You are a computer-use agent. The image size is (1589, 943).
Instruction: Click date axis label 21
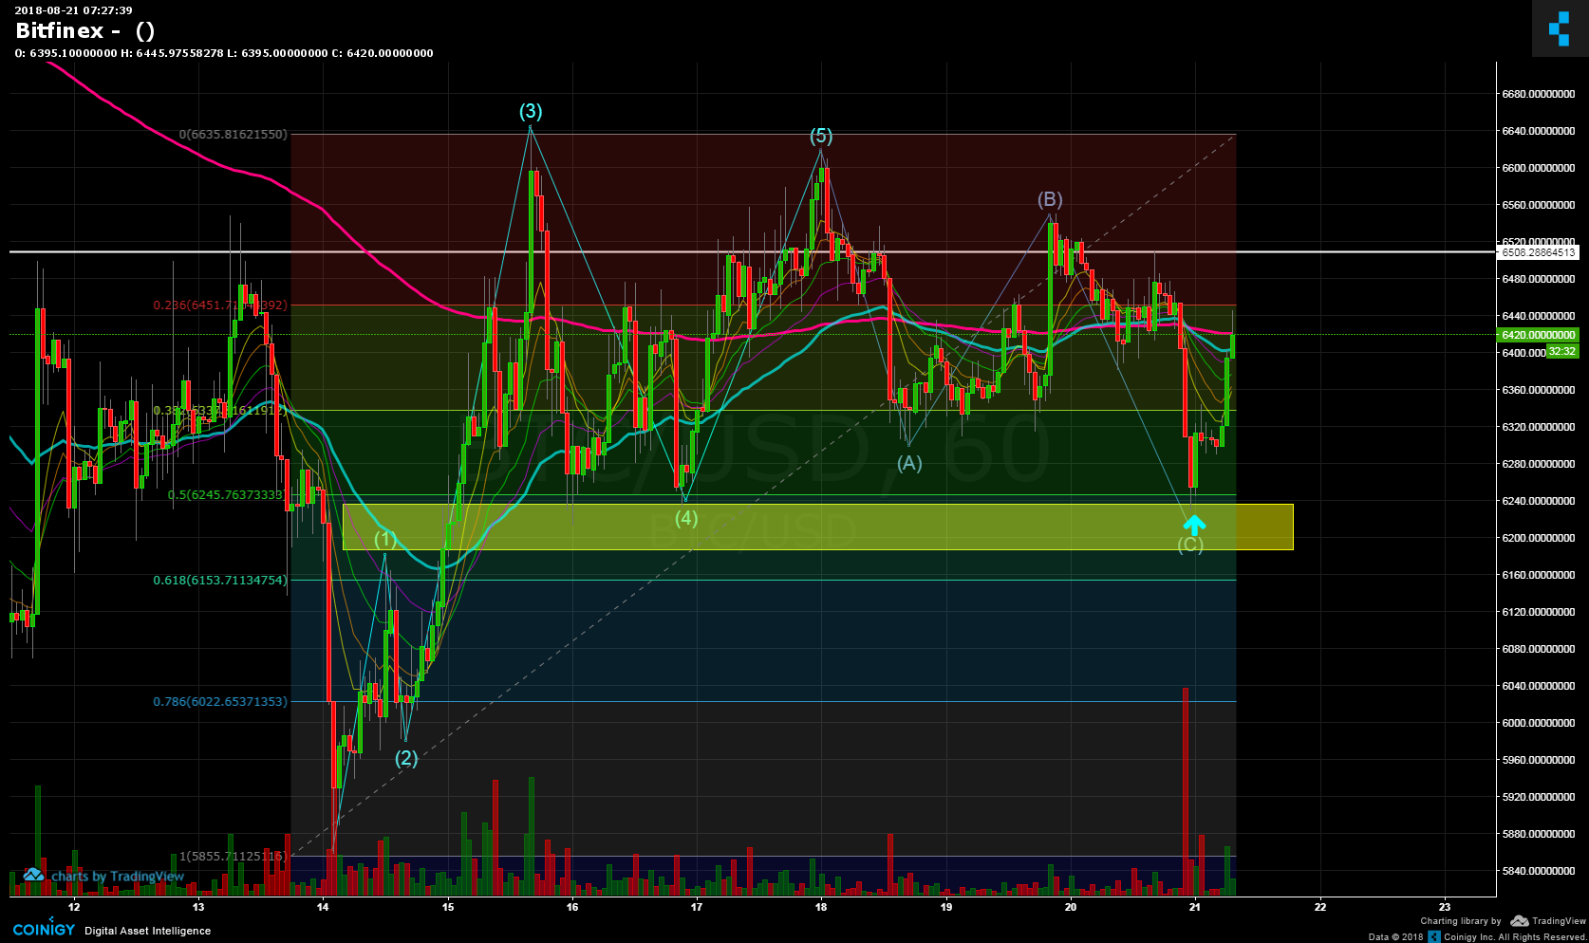coord(1195,907)
